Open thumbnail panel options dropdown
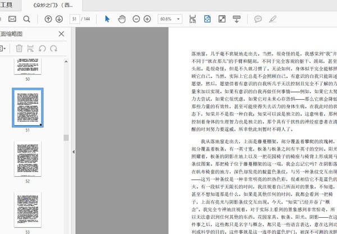The image size is (337, 234). pos(3,49)
